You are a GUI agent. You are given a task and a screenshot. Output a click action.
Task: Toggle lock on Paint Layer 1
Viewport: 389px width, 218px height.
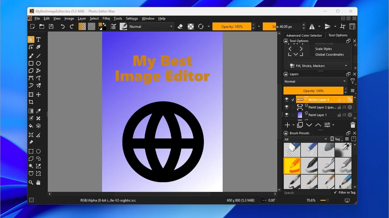point(339,115)
